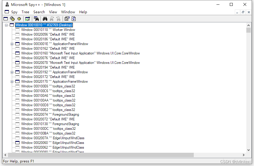254x166 pixels.
Task: Select row Window 000100DC tooltips_class32
Action: pos(48,129)
